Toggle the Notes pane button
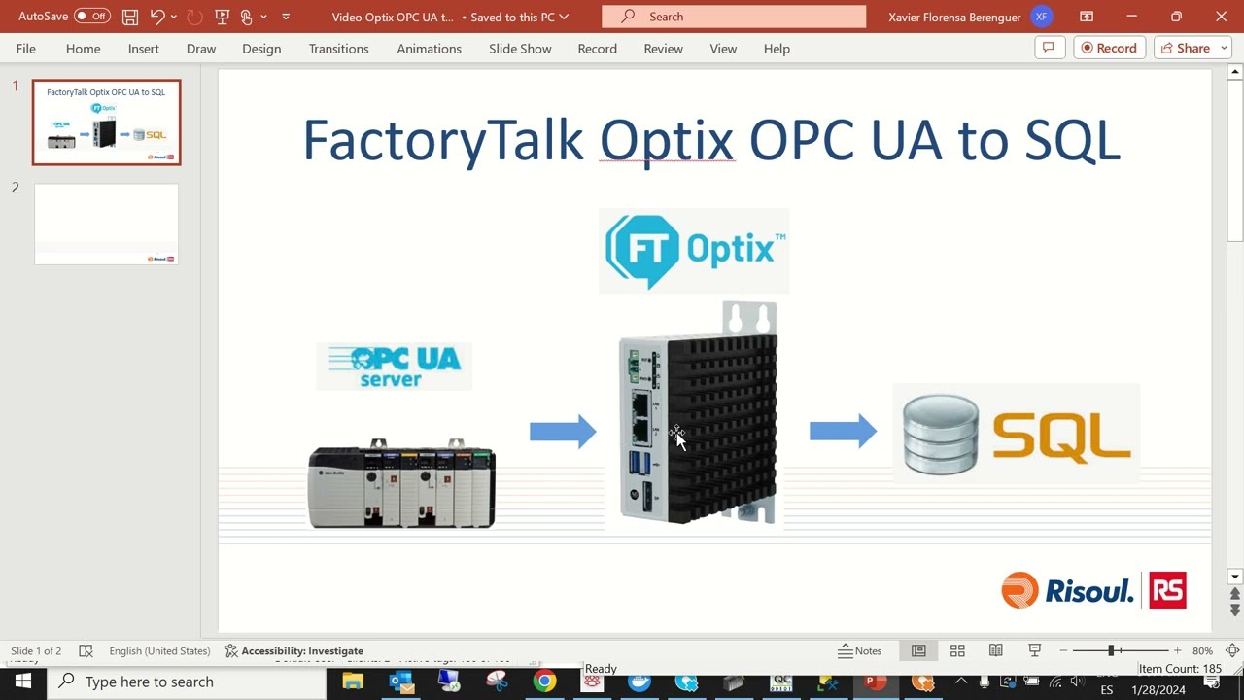This screenshot has height=700, width=1244. 859,651
